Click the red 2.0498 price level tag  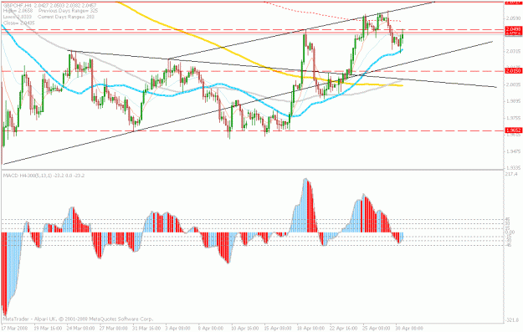513,29
